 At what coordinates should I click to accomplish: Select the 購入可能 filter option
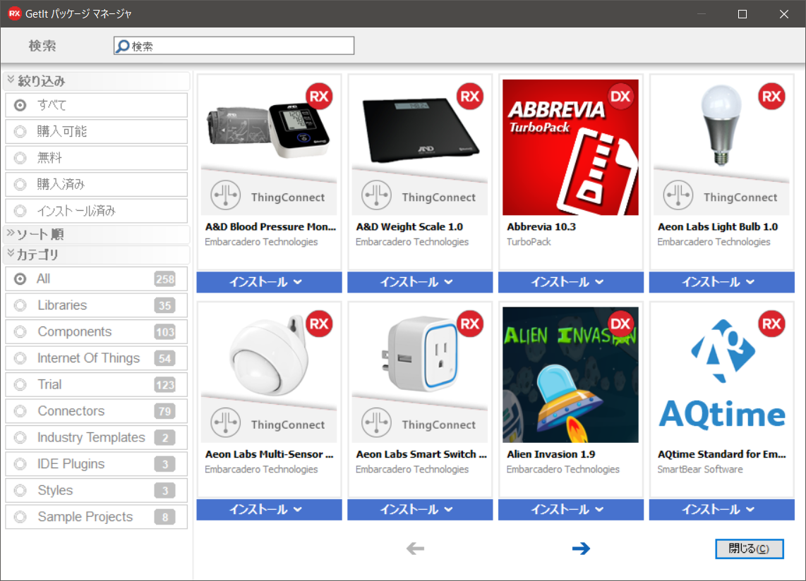(96, 132)
